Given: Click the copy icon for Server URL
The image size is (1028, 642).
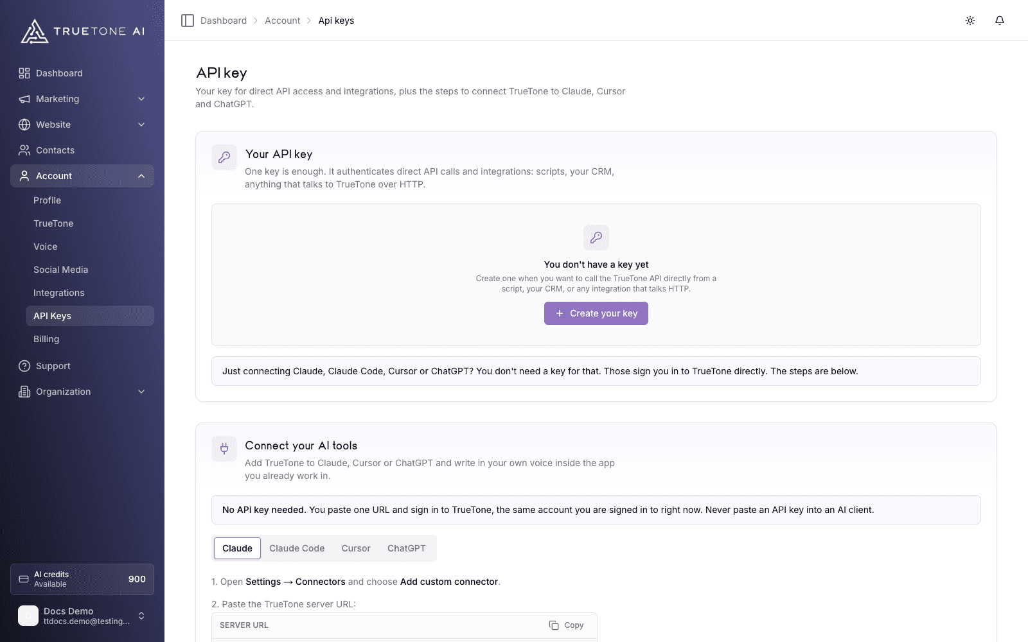Looking at the screenshot, I should point(554,625).
